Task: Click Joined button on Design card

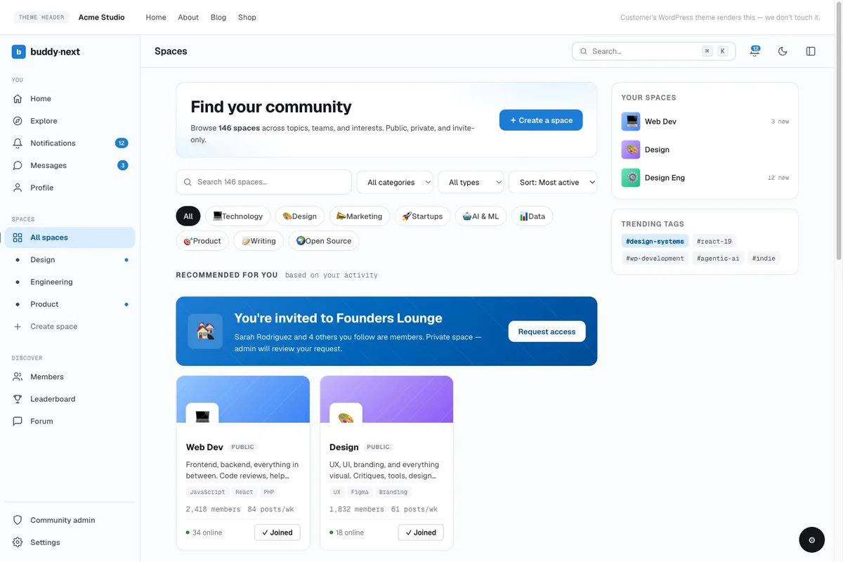Action: point(421,532)
